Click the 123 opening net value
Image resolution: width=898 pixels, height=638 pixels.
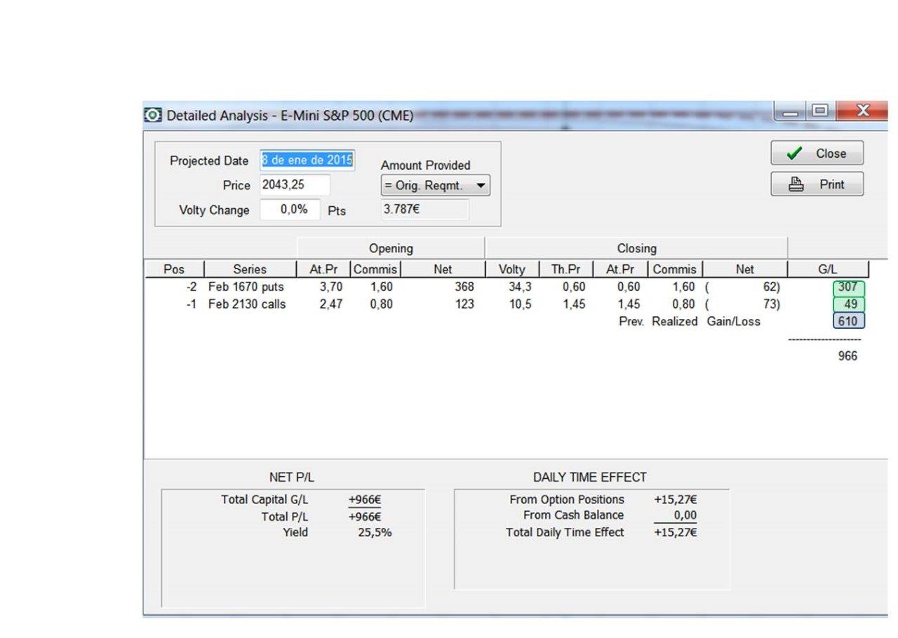point(464,304)
